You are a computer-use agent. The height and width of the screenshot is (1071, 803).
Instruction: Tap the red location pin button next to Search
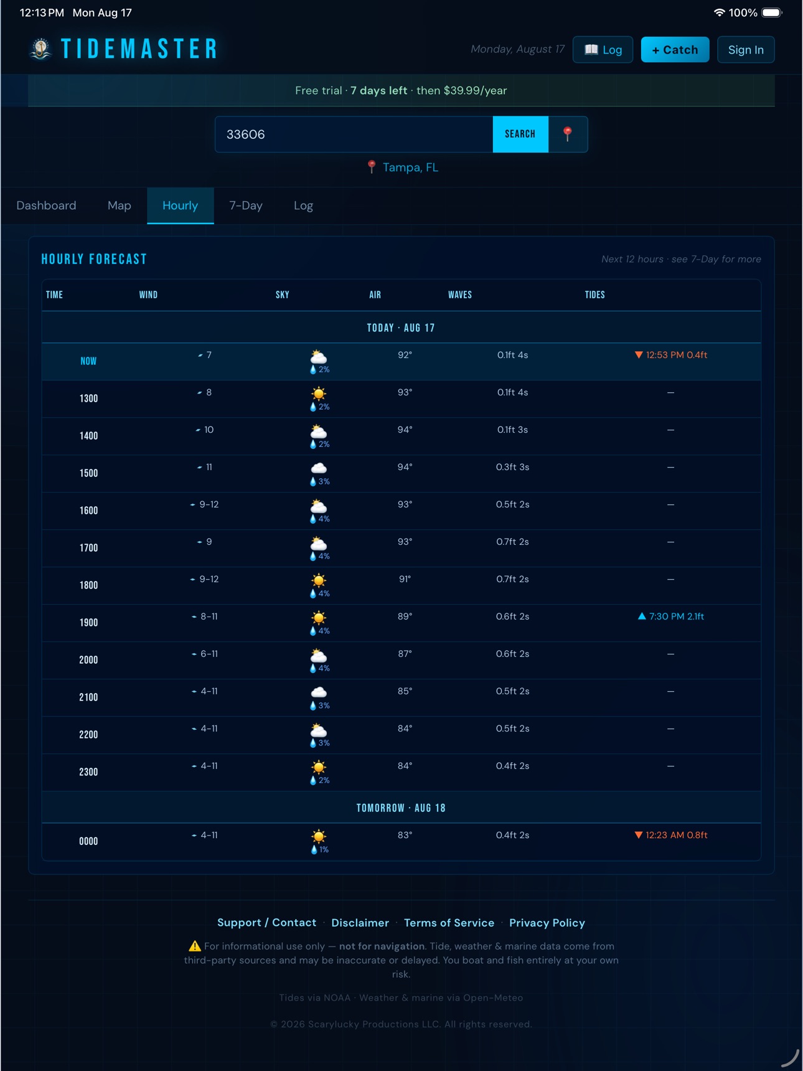[568, 134]
